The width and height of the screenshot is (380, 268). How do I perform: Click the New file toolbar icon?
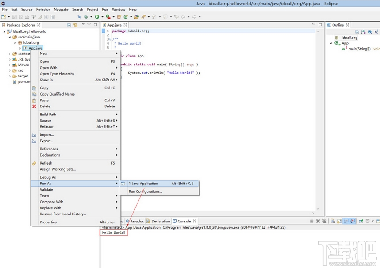pyautogui.click(x=3, y=17)
